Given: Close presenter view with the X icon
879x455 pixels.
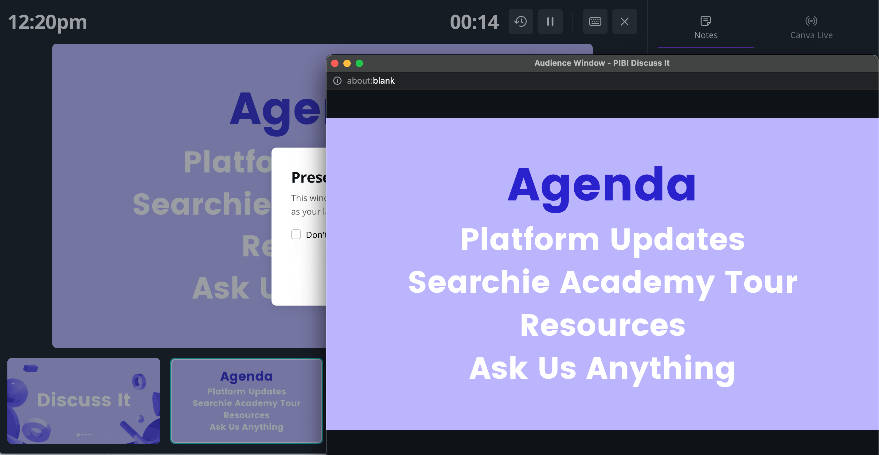Looking at the screenshot, I should coord(624,22).
